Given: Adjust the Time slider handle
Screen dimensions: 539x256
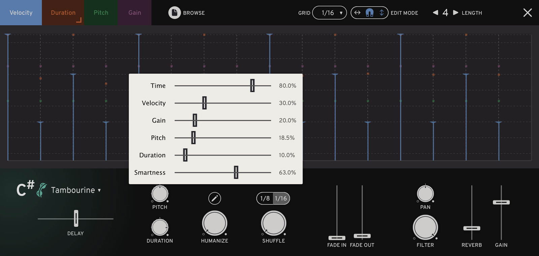Looking at the screenshot, I should tap(252, 86).
